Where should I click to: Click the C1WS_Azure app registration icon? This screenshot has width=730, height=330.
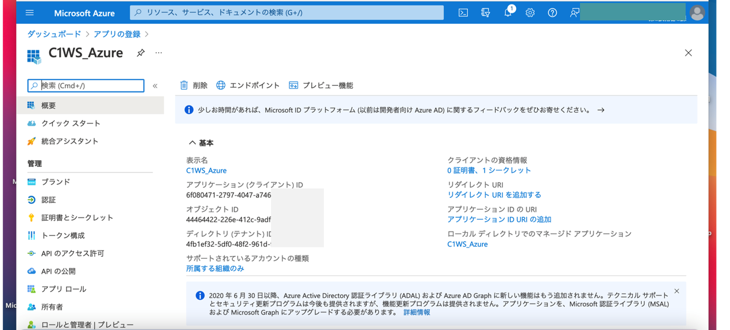tap(34, 56)
